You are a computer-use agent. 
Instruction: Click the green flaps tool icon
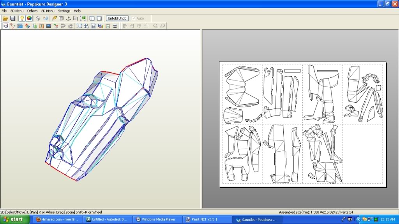click(x=34, y=26)
